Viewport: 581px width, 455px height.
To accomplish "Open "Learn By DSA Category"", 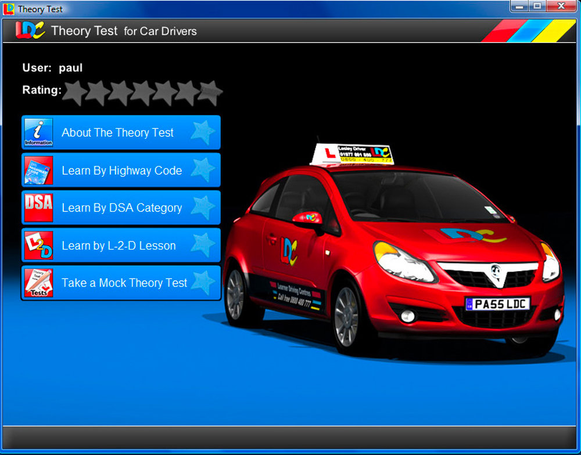I will coord(122,208).
